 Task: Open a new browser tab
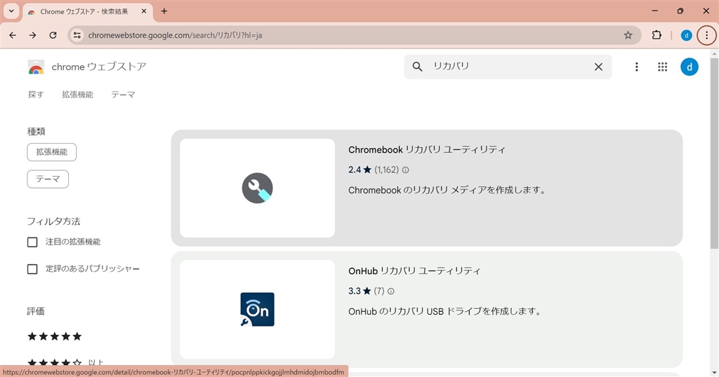point(164,11)
